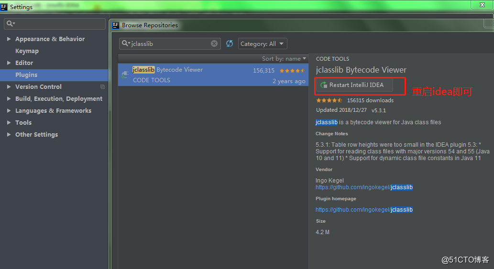Click 'CODE TOOLS' label above plugin title

332,59
